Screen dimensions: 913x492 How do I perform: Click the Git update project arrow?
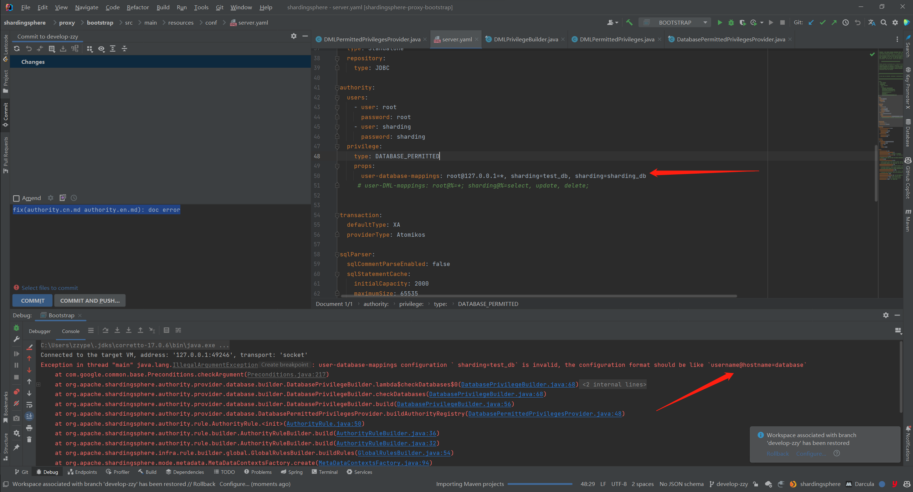tap(811, 22)
